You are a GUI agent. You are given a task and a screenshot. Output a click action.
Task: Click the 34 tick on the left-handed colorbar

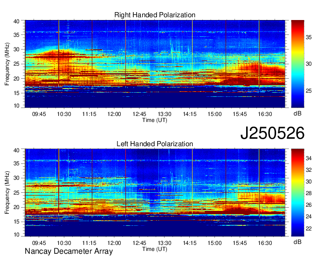click(309, 158)
